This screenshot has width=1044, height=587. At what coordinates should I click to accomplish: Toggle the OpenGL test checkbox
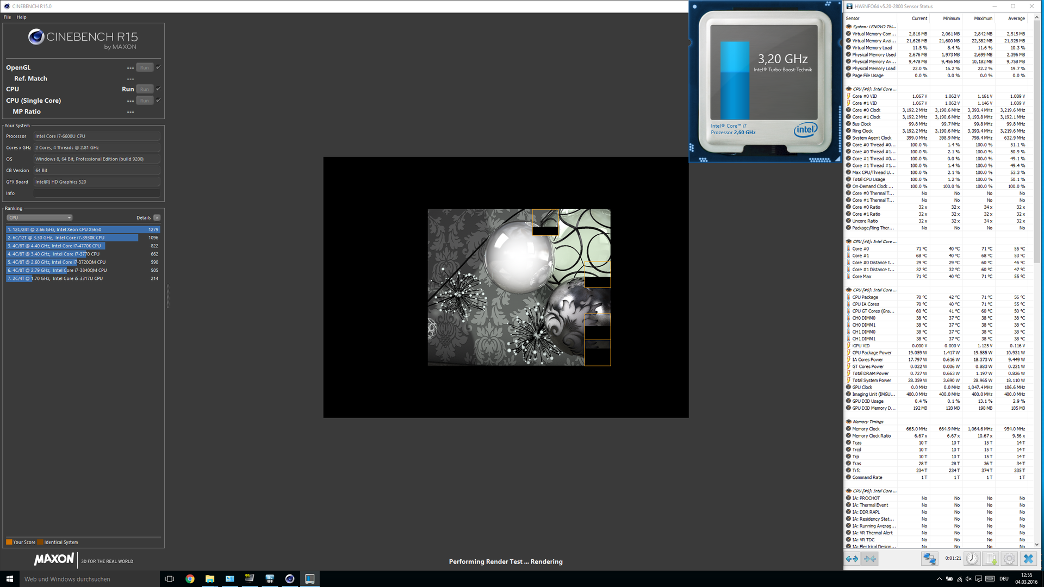[158, 67]
